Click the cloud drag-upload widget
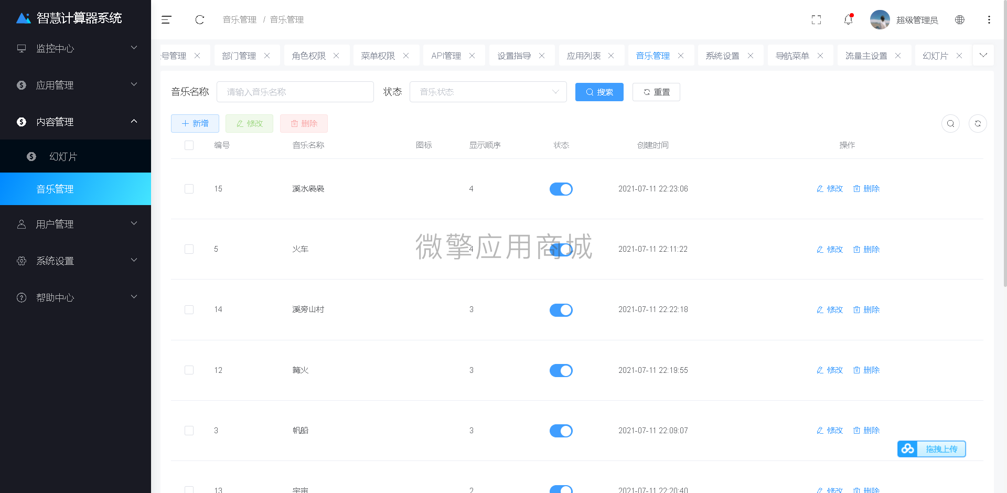Image resolution: width=1007 pixels, height=493 pixels. (931, 449)
